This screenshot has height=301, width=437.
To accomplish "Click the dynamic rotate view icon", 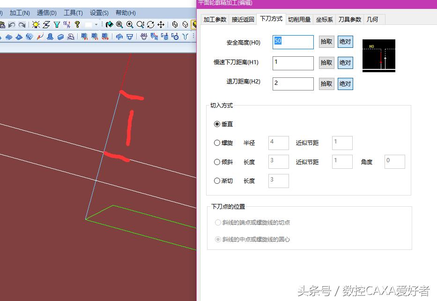I will click(150, 24).
